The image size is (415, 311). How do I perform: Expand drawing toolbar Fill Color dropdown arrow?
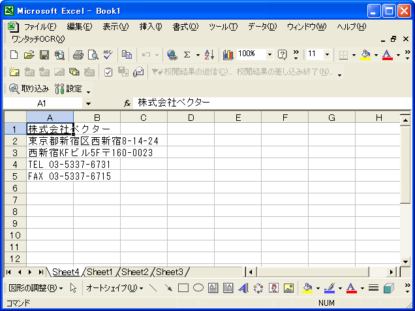(x=318, y=288)
